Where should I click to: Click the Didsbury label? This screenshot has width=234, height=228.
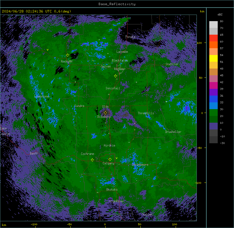coord(104,117)
